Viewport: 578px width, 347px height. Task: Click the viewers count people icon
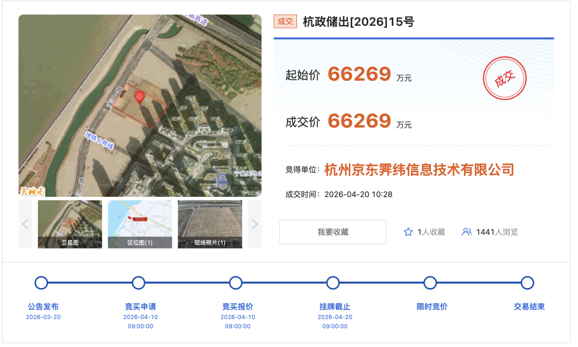[467, 232]
